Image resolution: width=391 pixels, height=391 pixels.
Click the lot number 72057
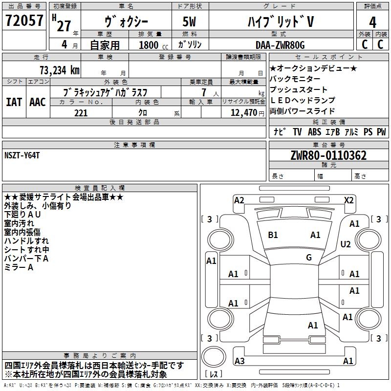24,22
